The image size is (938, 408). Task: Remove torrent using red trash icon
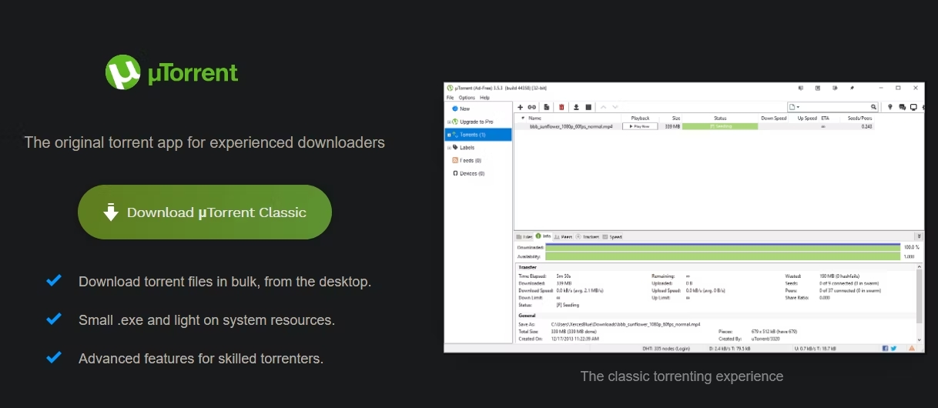click(561, 107)
